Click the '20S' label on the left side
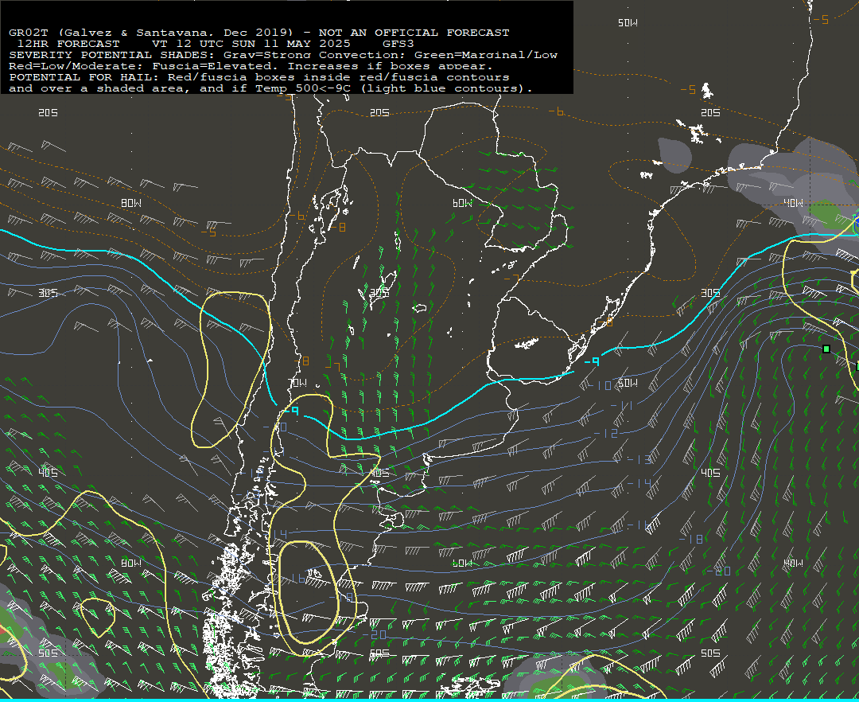This screenshot has height=702, width=859. 49,113
